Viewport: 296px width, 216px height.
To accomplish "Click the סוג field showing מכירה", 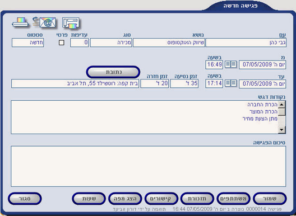I will 111,43.
